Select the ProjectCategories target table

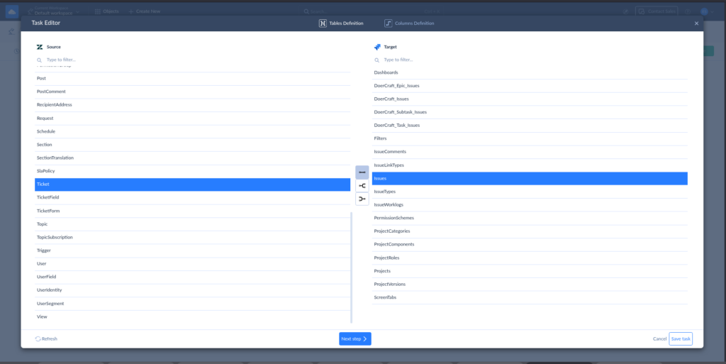pyautogui.click(x=530, y=231)
